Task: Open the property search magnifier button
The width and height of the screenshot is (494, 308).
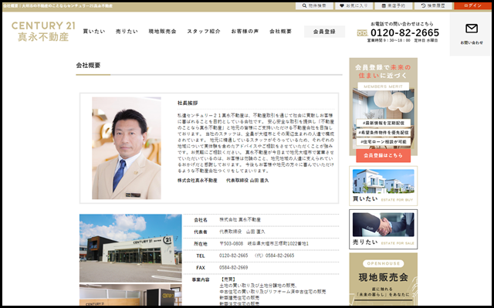Action: [314, 5]
